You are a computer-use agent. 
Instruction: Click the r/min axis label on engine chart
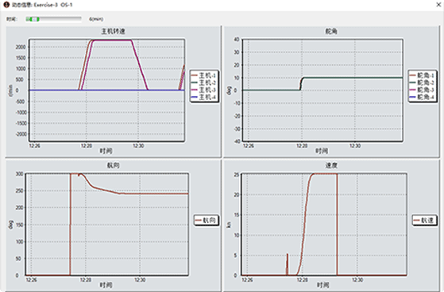coord(11,90)
